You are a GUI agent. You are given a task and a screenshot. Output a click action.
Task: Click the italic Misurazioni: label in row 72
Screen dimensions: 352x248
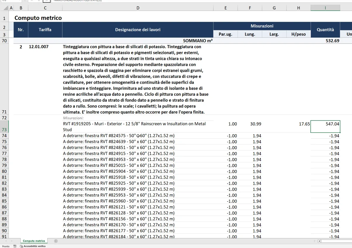click(73, 118)
